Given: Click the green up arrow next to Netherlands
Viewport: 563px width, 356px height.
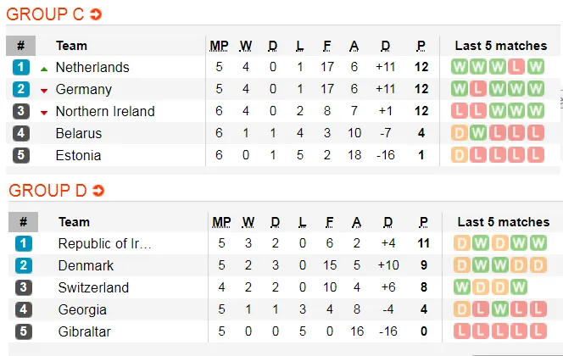Looking at the screenshot, I should click(44, 68).
